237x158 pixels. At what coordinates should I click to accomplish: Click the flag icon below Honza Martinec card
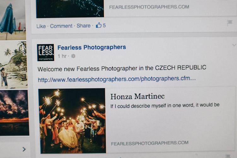(x=228, y=156)
